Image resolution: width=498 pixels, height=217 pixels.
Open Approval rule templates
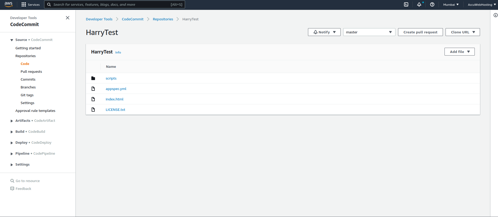[35, 111]
